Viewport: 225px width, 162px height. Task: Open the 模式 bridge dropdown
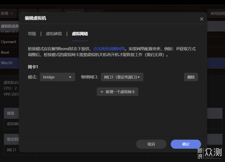57,77
